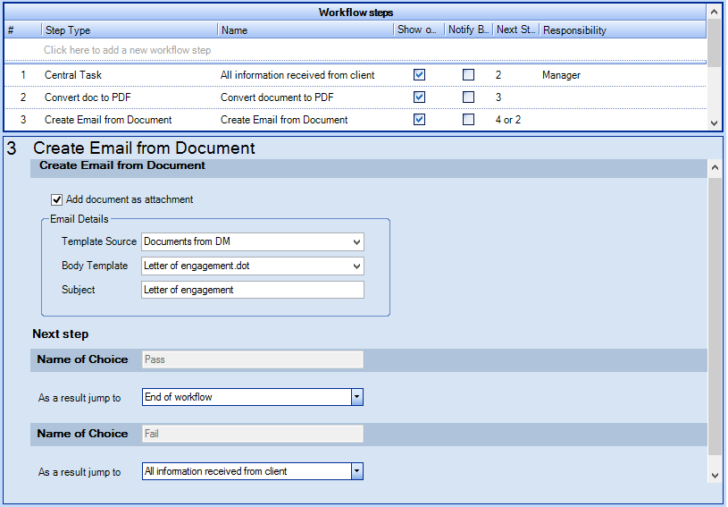Viewport: 728px width, 507px height.
Task: Click Manager responsibility cell
Action: [x=561, y=75]
